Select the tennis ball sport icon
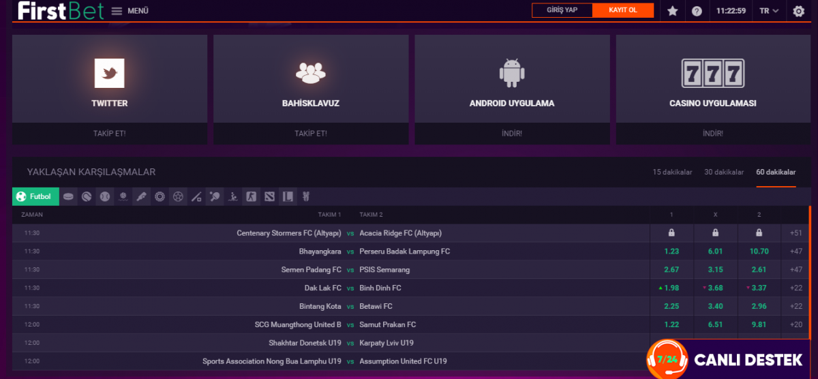 (87, 196)
